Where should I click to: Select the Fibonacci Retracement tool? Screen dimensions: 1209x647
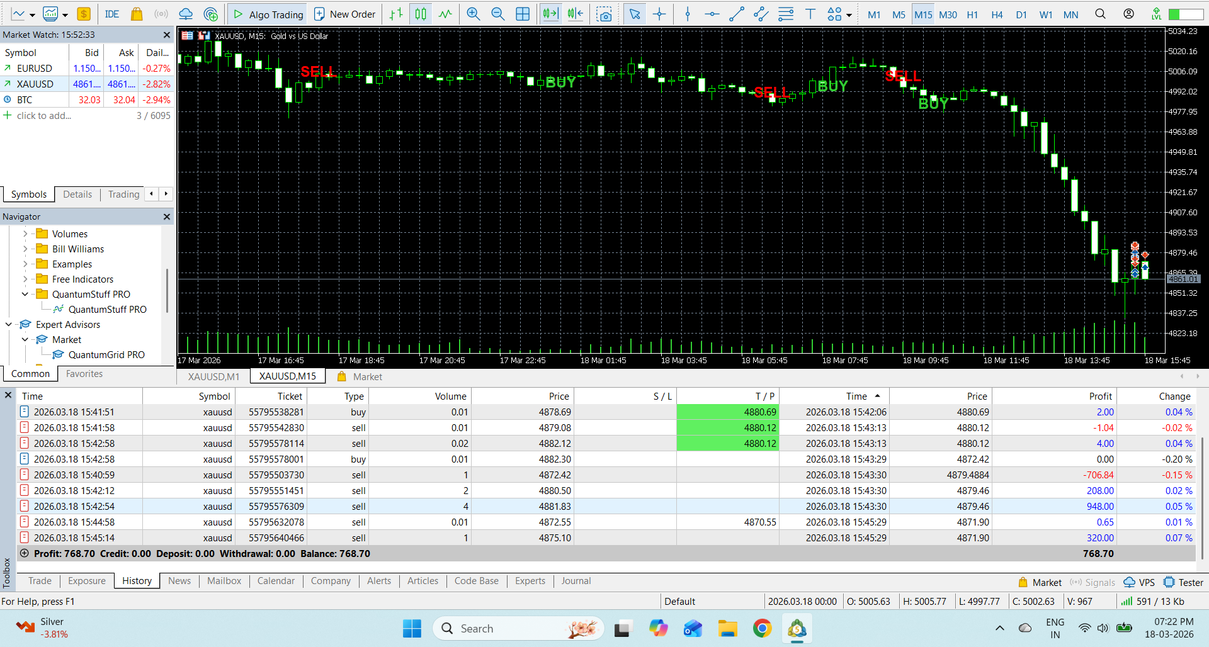pos(786,14)
